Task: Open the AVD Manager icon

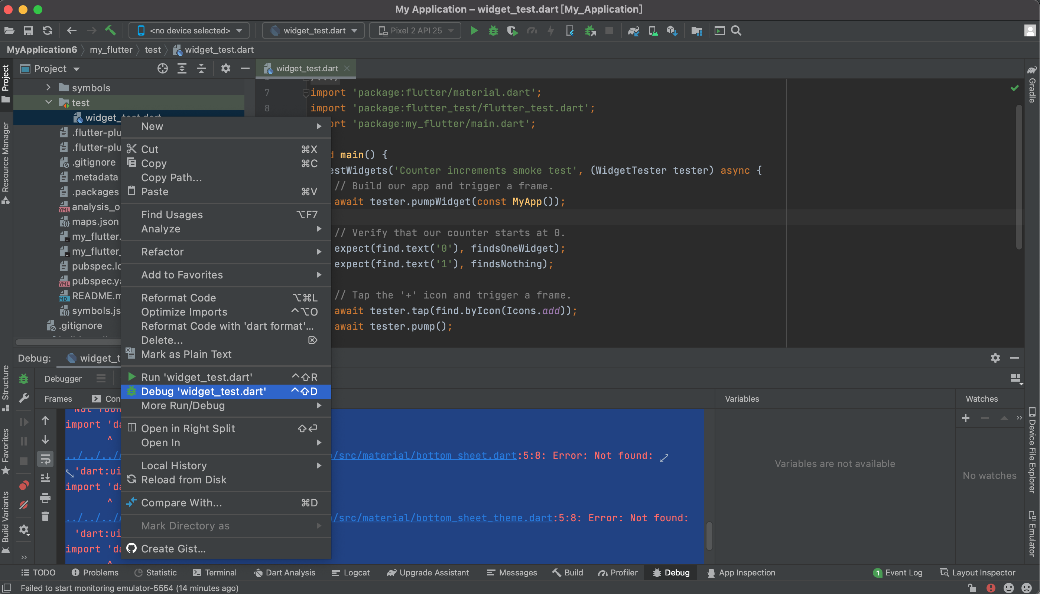Action: 653,30
